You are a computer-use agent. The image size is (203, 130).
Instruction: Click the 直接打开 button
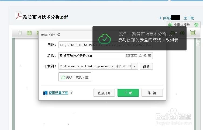pyautogui.click(x=104, y=93)
